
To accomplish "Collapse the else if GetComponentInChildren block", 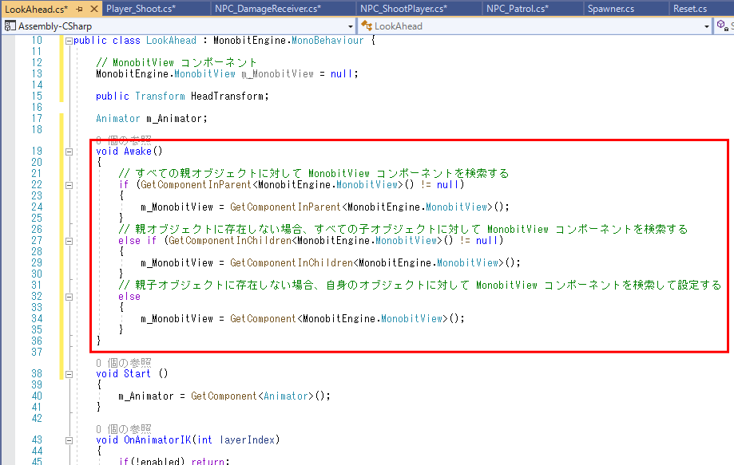I will [69, 241].
